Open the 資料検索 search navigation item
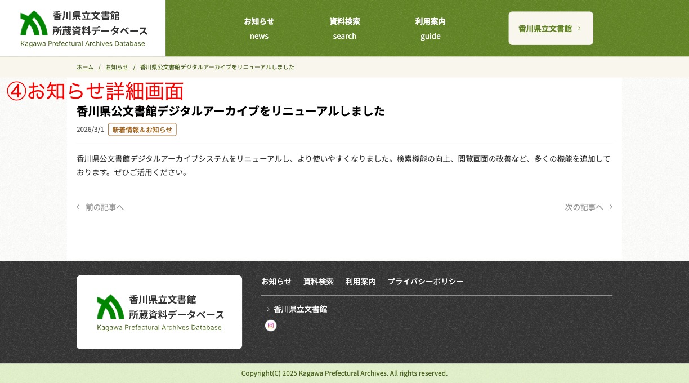Image resolution: width=689 pixels, height=383 pixels. pos(344,28)
